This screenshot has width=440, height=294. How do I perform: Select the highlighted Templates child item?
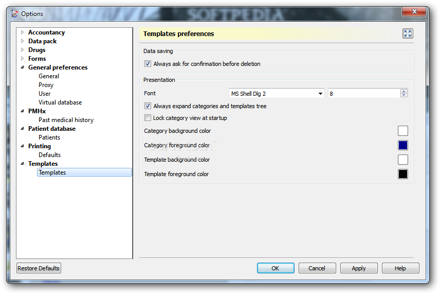click(84, 172)
